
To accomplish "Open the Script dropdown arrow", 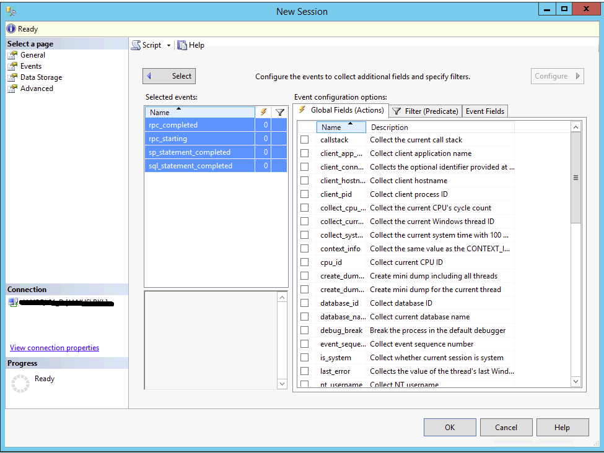I will (169, 46).
